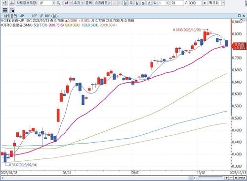Screen dimensions: 247x181
Task: Click the 'n' reset zoom icon
Action: (236, 178)
